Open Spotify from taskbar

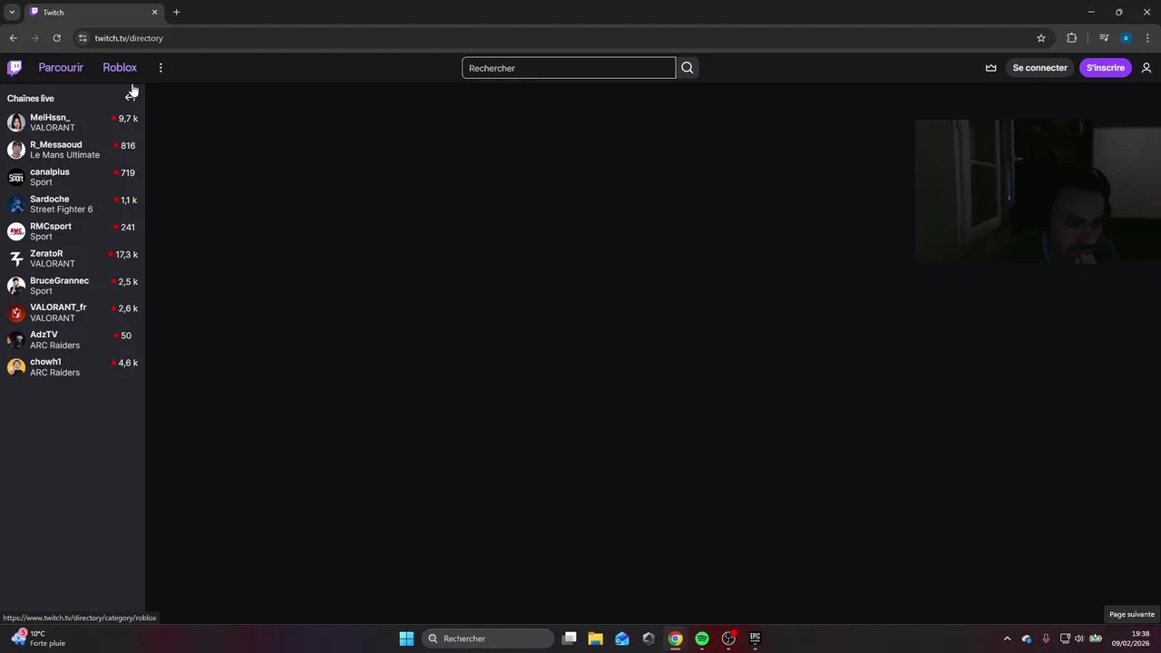point(701,638)
